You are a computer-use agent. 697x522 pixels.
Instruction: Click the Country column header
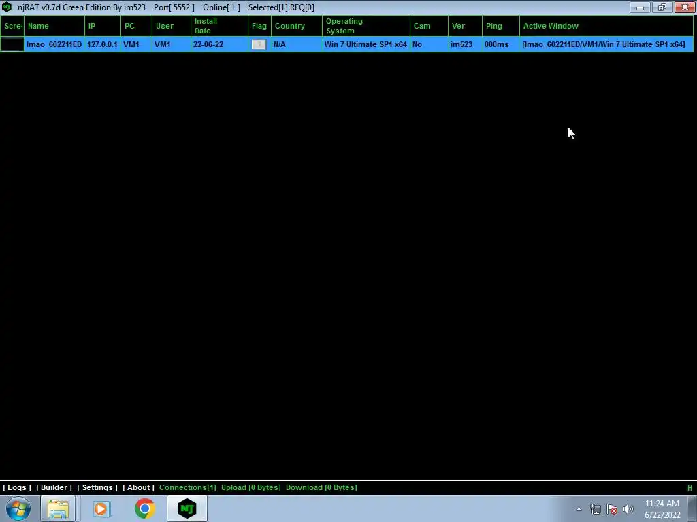[297, 26]
